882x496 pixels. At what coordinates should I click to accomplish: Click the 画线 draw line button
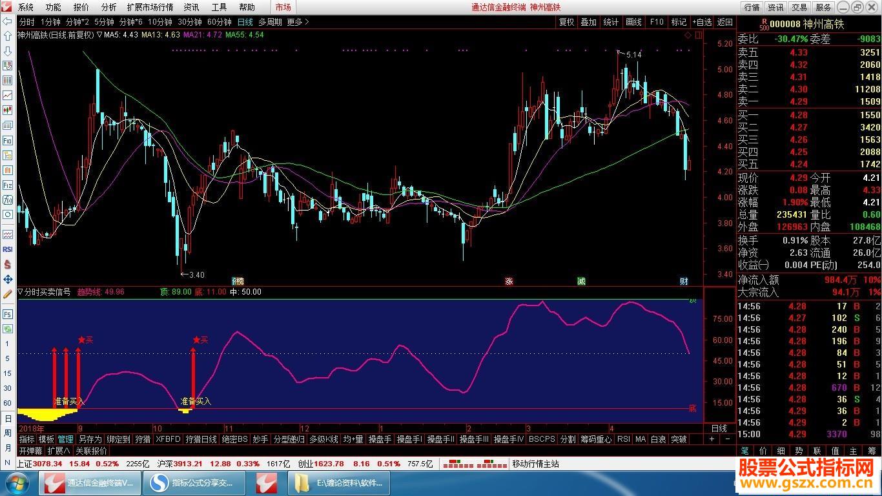coord(633,21)
